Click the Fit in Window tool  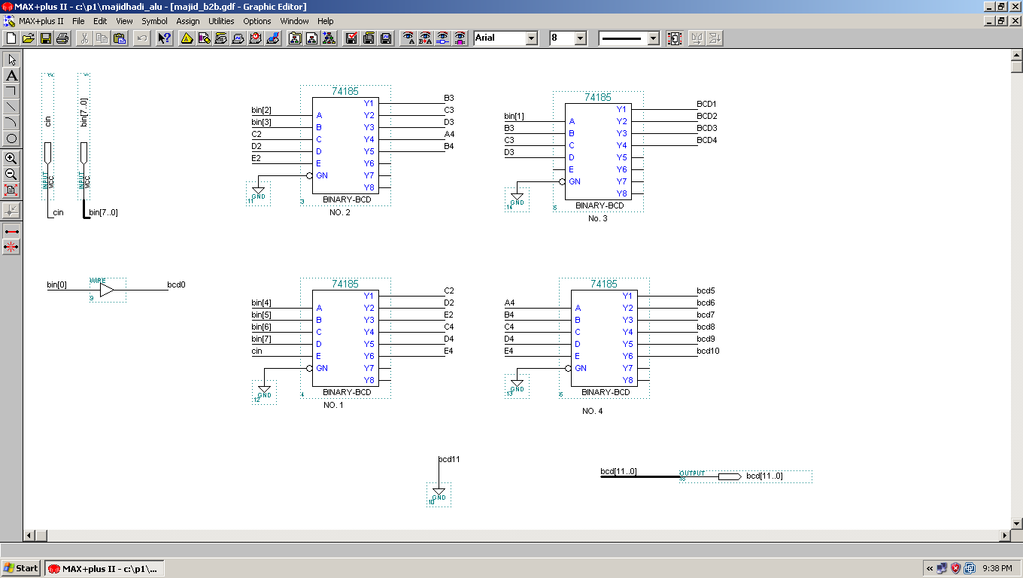pos(11,190)
